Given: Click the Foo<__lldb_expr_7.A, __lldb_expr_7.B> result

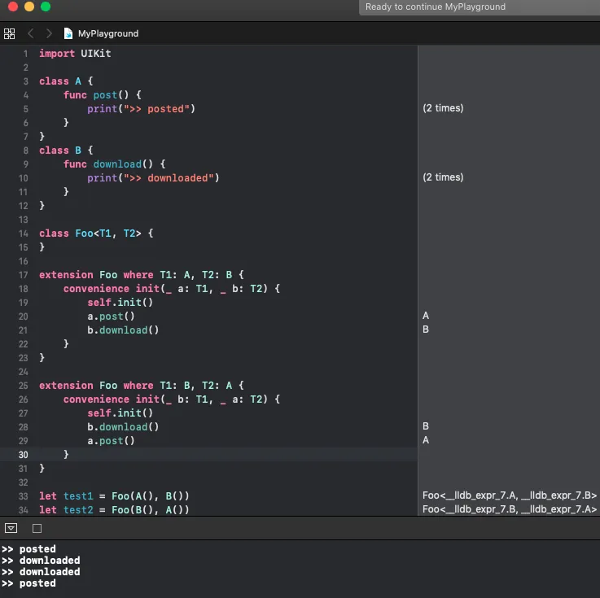Looking at the screenshot, I should (x=510, y=495).
